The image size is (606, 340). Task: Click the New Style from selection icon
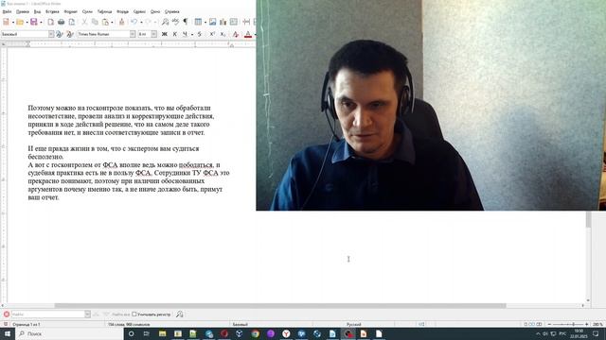70,34
